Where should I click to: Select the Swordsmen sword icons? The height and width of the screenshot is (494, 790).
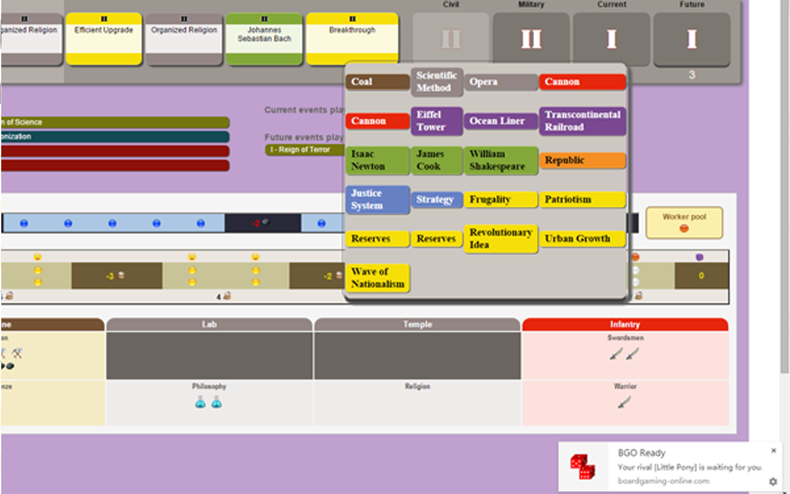pos(625,354)
